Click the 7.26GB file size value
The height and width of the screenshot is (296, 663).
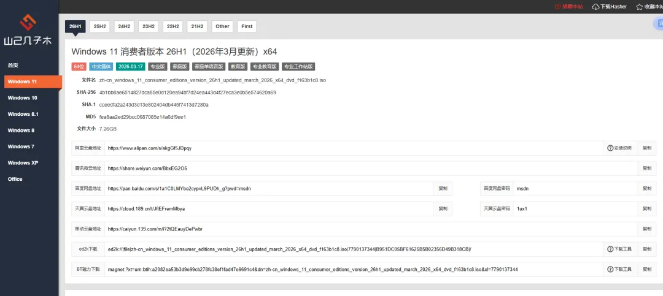tap(108, 129)
